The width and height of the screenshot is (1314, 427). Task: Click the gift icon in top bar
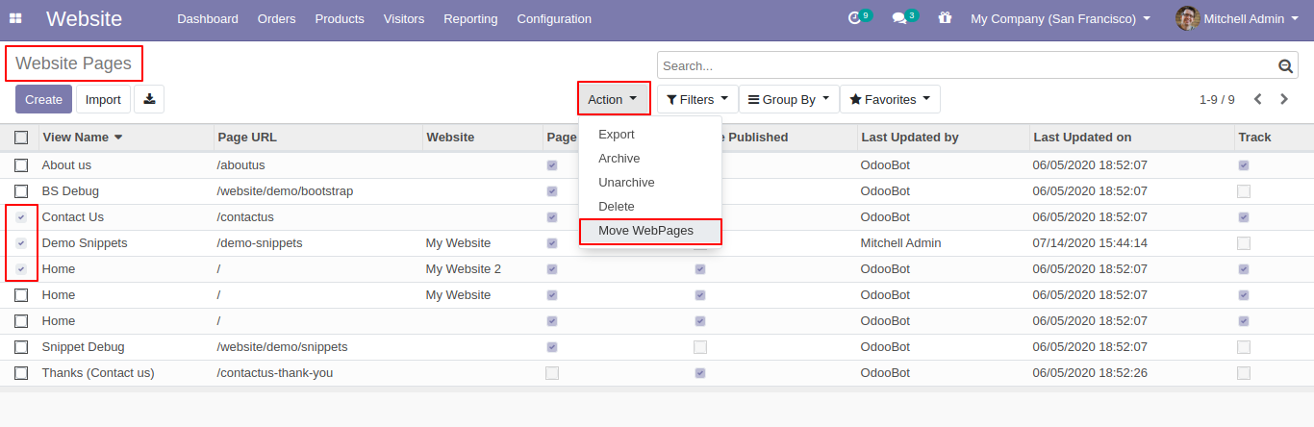coord(945,18)
